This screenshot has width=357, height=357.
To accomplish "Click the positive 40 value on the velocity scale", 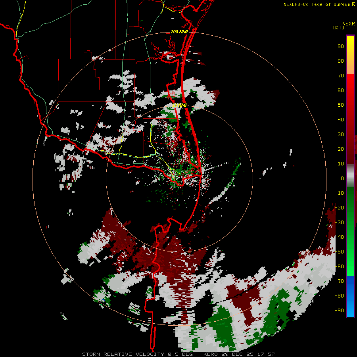I will [341, 119].
